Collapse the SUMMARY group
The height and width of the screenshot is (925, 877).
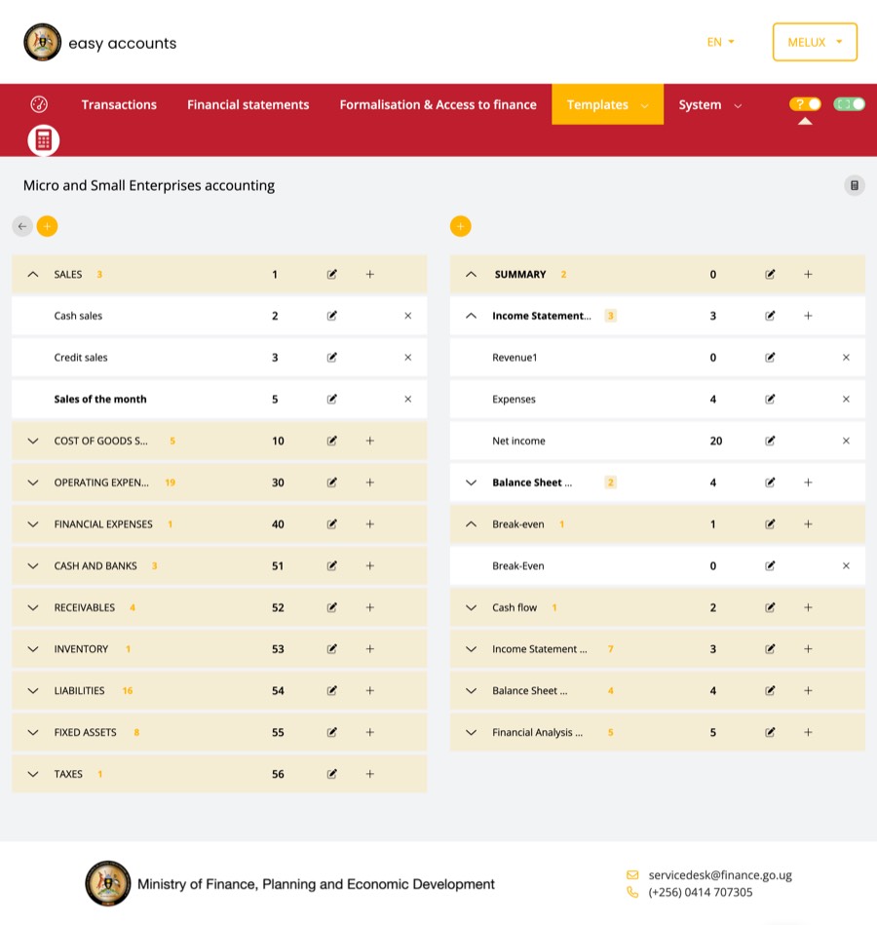[472, 274]
